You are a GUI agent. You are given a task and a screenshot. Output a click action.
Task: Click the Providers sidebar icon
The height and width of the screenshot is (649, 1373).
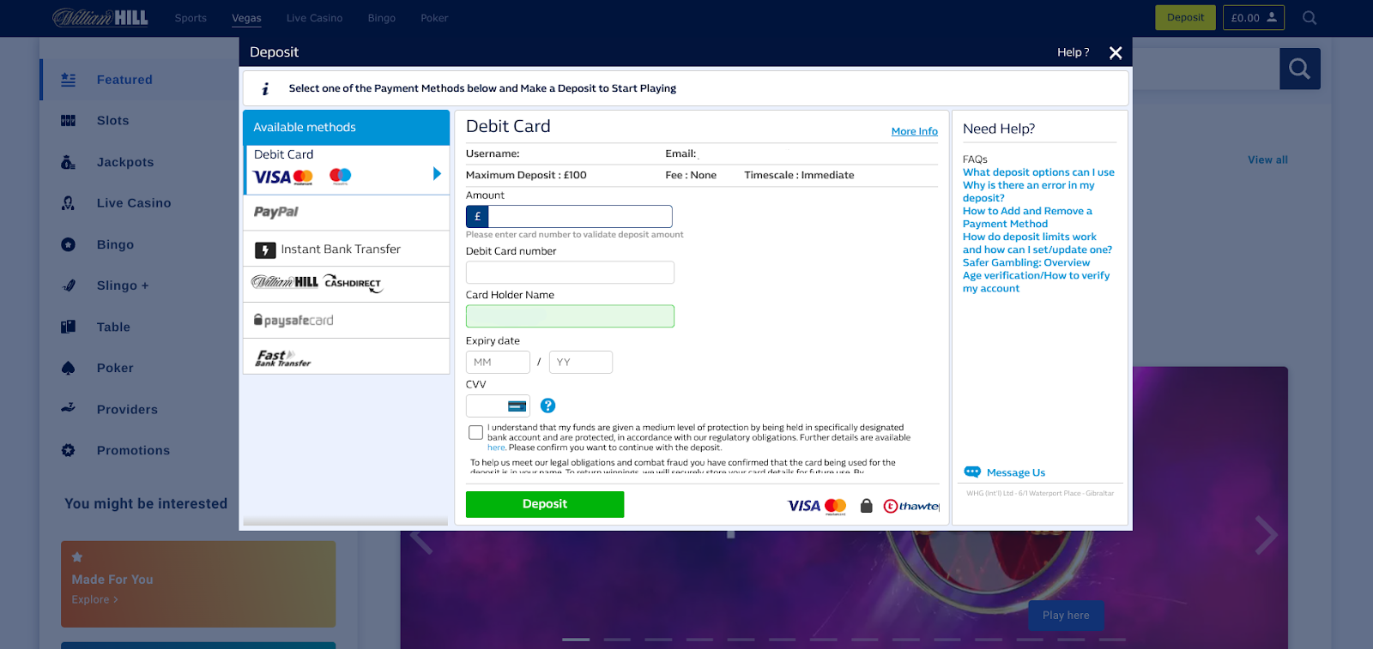click(x=69, y=409)
